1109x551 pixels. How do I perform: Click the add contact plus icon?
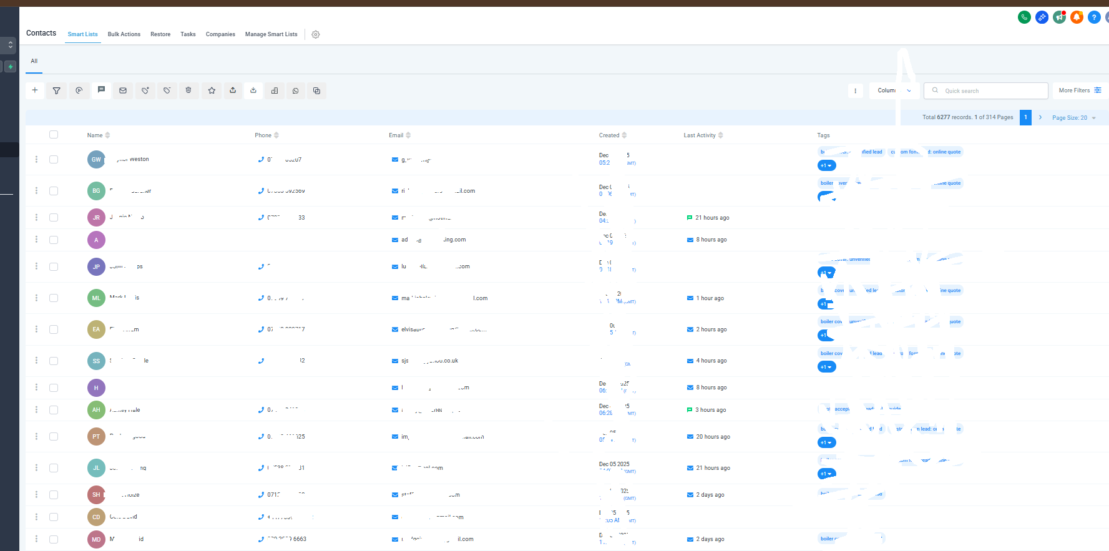tap(35, 90)
